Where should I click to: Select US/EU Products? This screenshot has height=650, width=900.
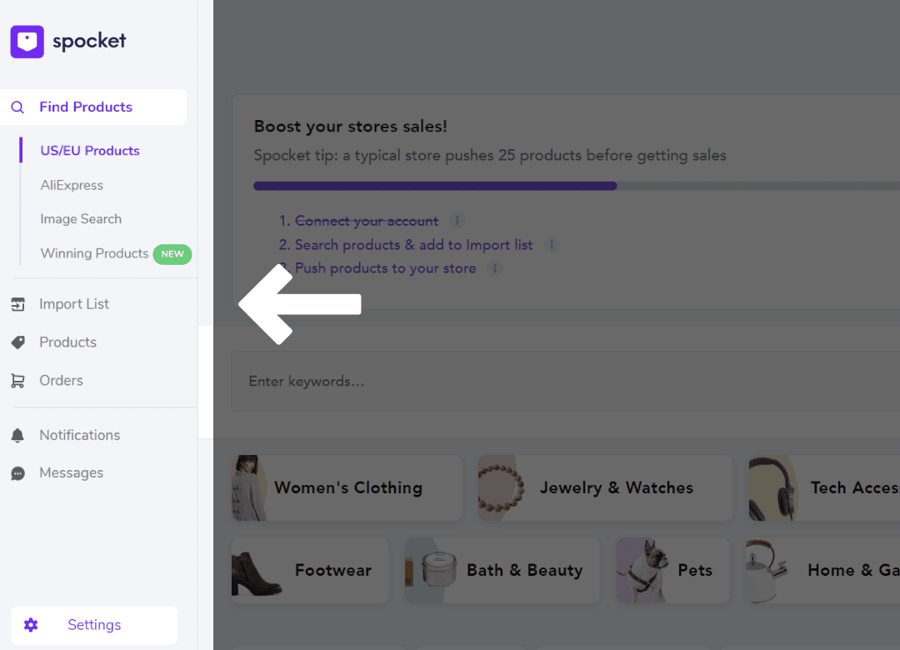(89, 150)
